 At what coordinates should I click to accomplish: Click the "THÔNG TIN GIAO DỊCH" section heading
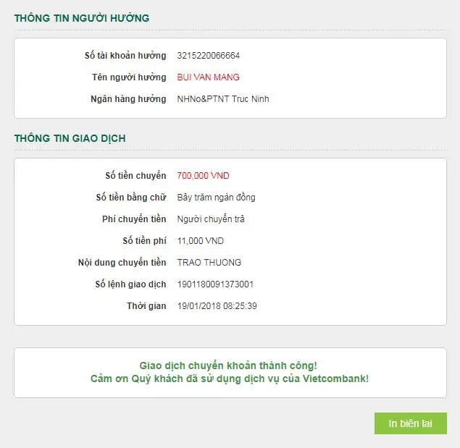70,138
